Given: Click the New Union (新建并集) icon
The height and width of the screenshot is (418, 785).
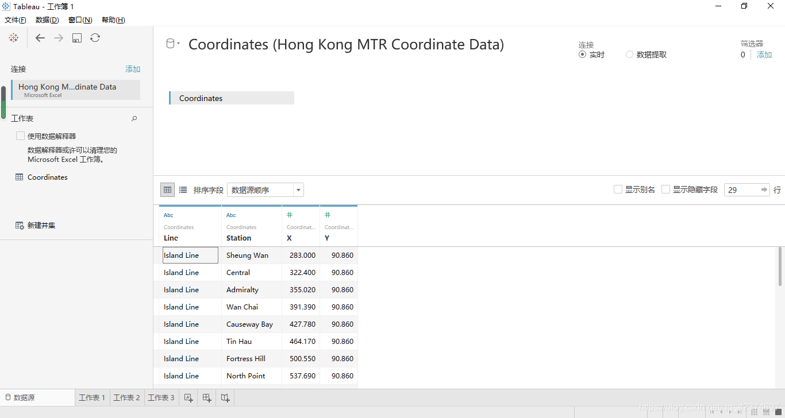Looking at the screenshot, I should click(x=20, y=226).
